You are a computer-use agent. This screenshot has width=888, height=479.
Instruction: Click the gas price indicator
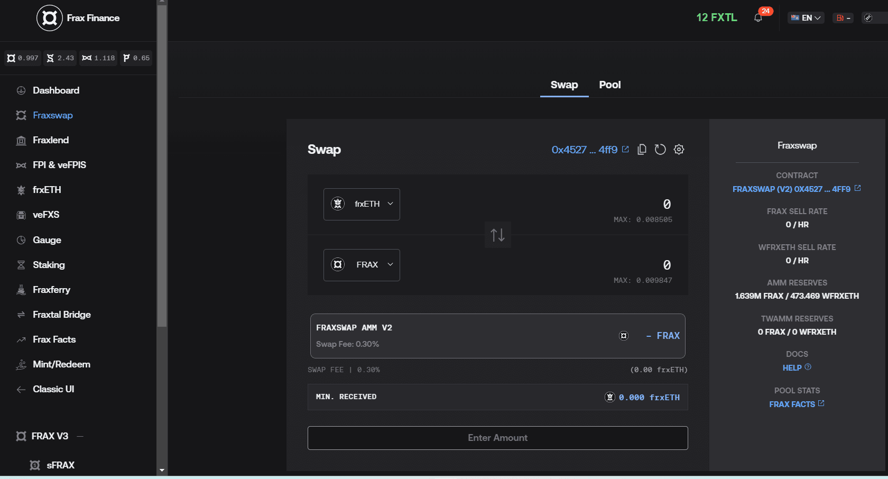coord(843,18)
